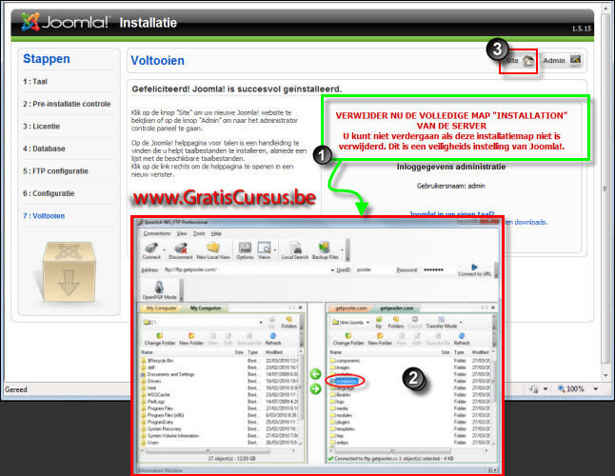Image resolution: width=615 pixels, height=476 pixels.
Task: Open the Help menu in WS_FTP
Action: tap(216, 233)
